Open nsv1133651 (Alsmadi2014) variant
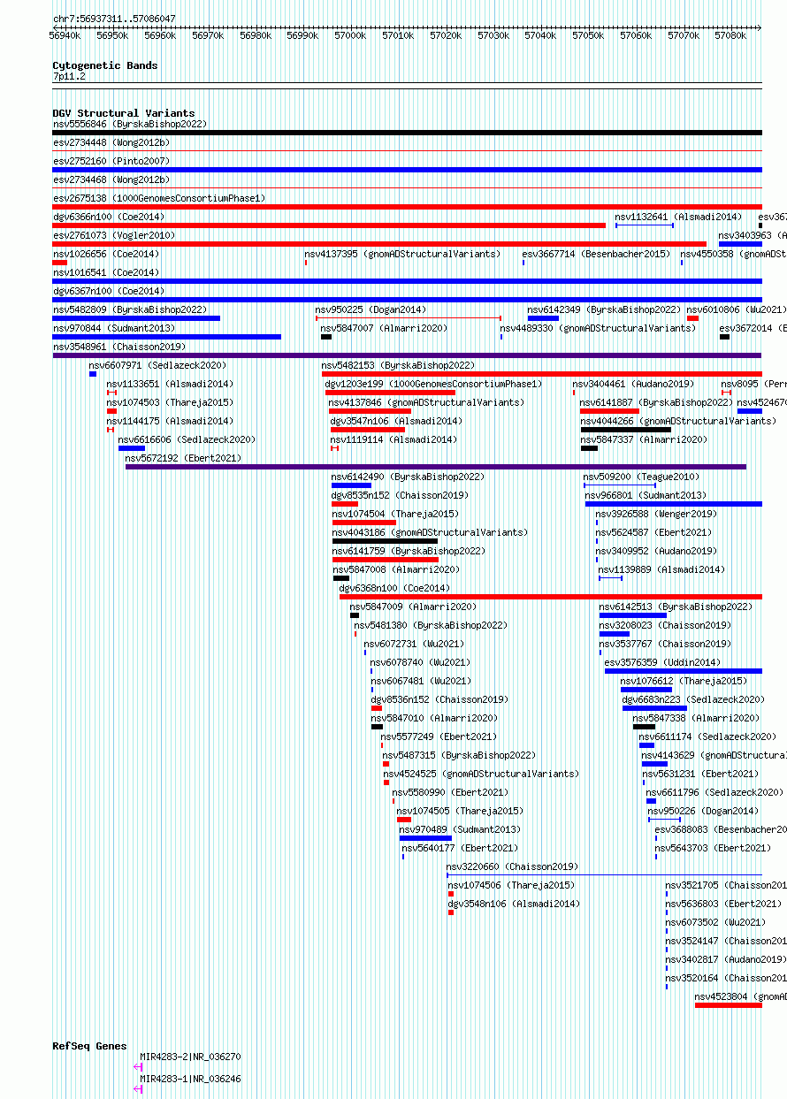This screenshot has height=1099, width=787. 170,384
